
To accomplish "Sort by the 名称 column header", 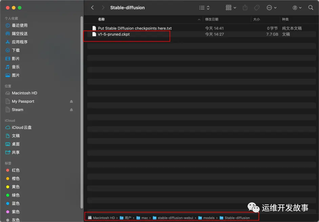I will 101,19.
